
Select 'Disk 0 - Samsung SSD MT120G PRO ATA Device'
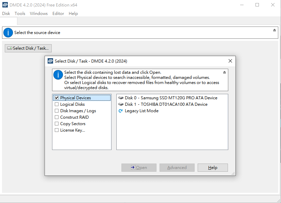(x=171, y=98)
